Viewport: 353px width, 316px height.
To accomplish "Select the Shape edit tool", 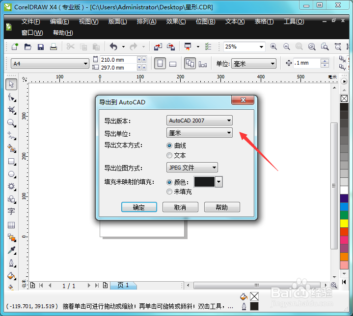I will pos(11,97).
